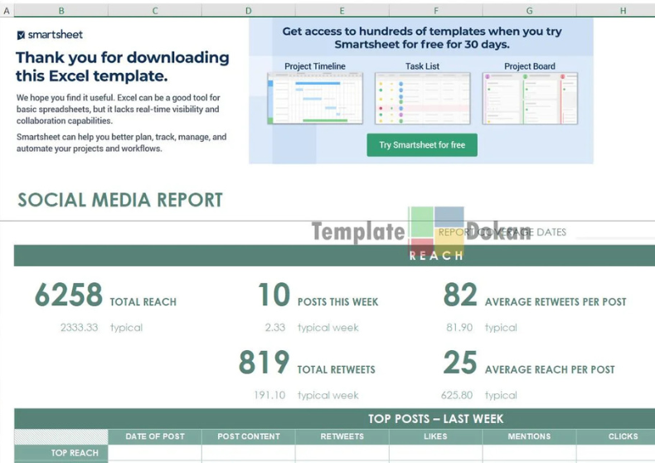The image size is (655, 463).
Task: Select column D header
Action: [249, 11]
